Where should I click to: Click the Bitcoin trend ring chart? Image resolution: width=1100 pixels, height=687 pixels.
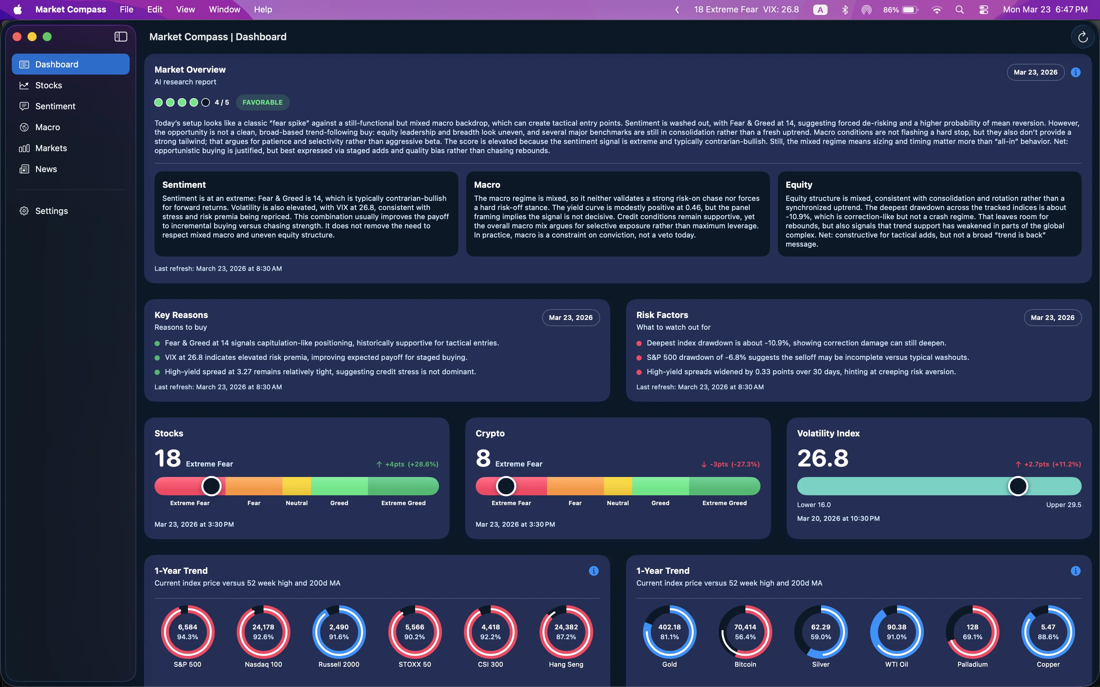point(745,632)
